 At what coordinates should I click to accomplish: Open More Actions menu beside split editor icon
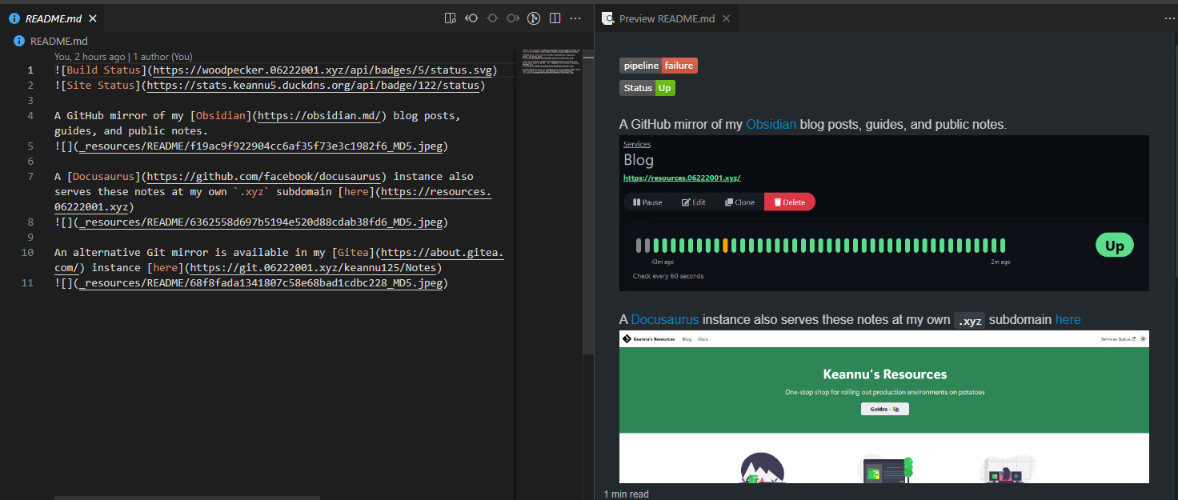[x=575, y=18]
